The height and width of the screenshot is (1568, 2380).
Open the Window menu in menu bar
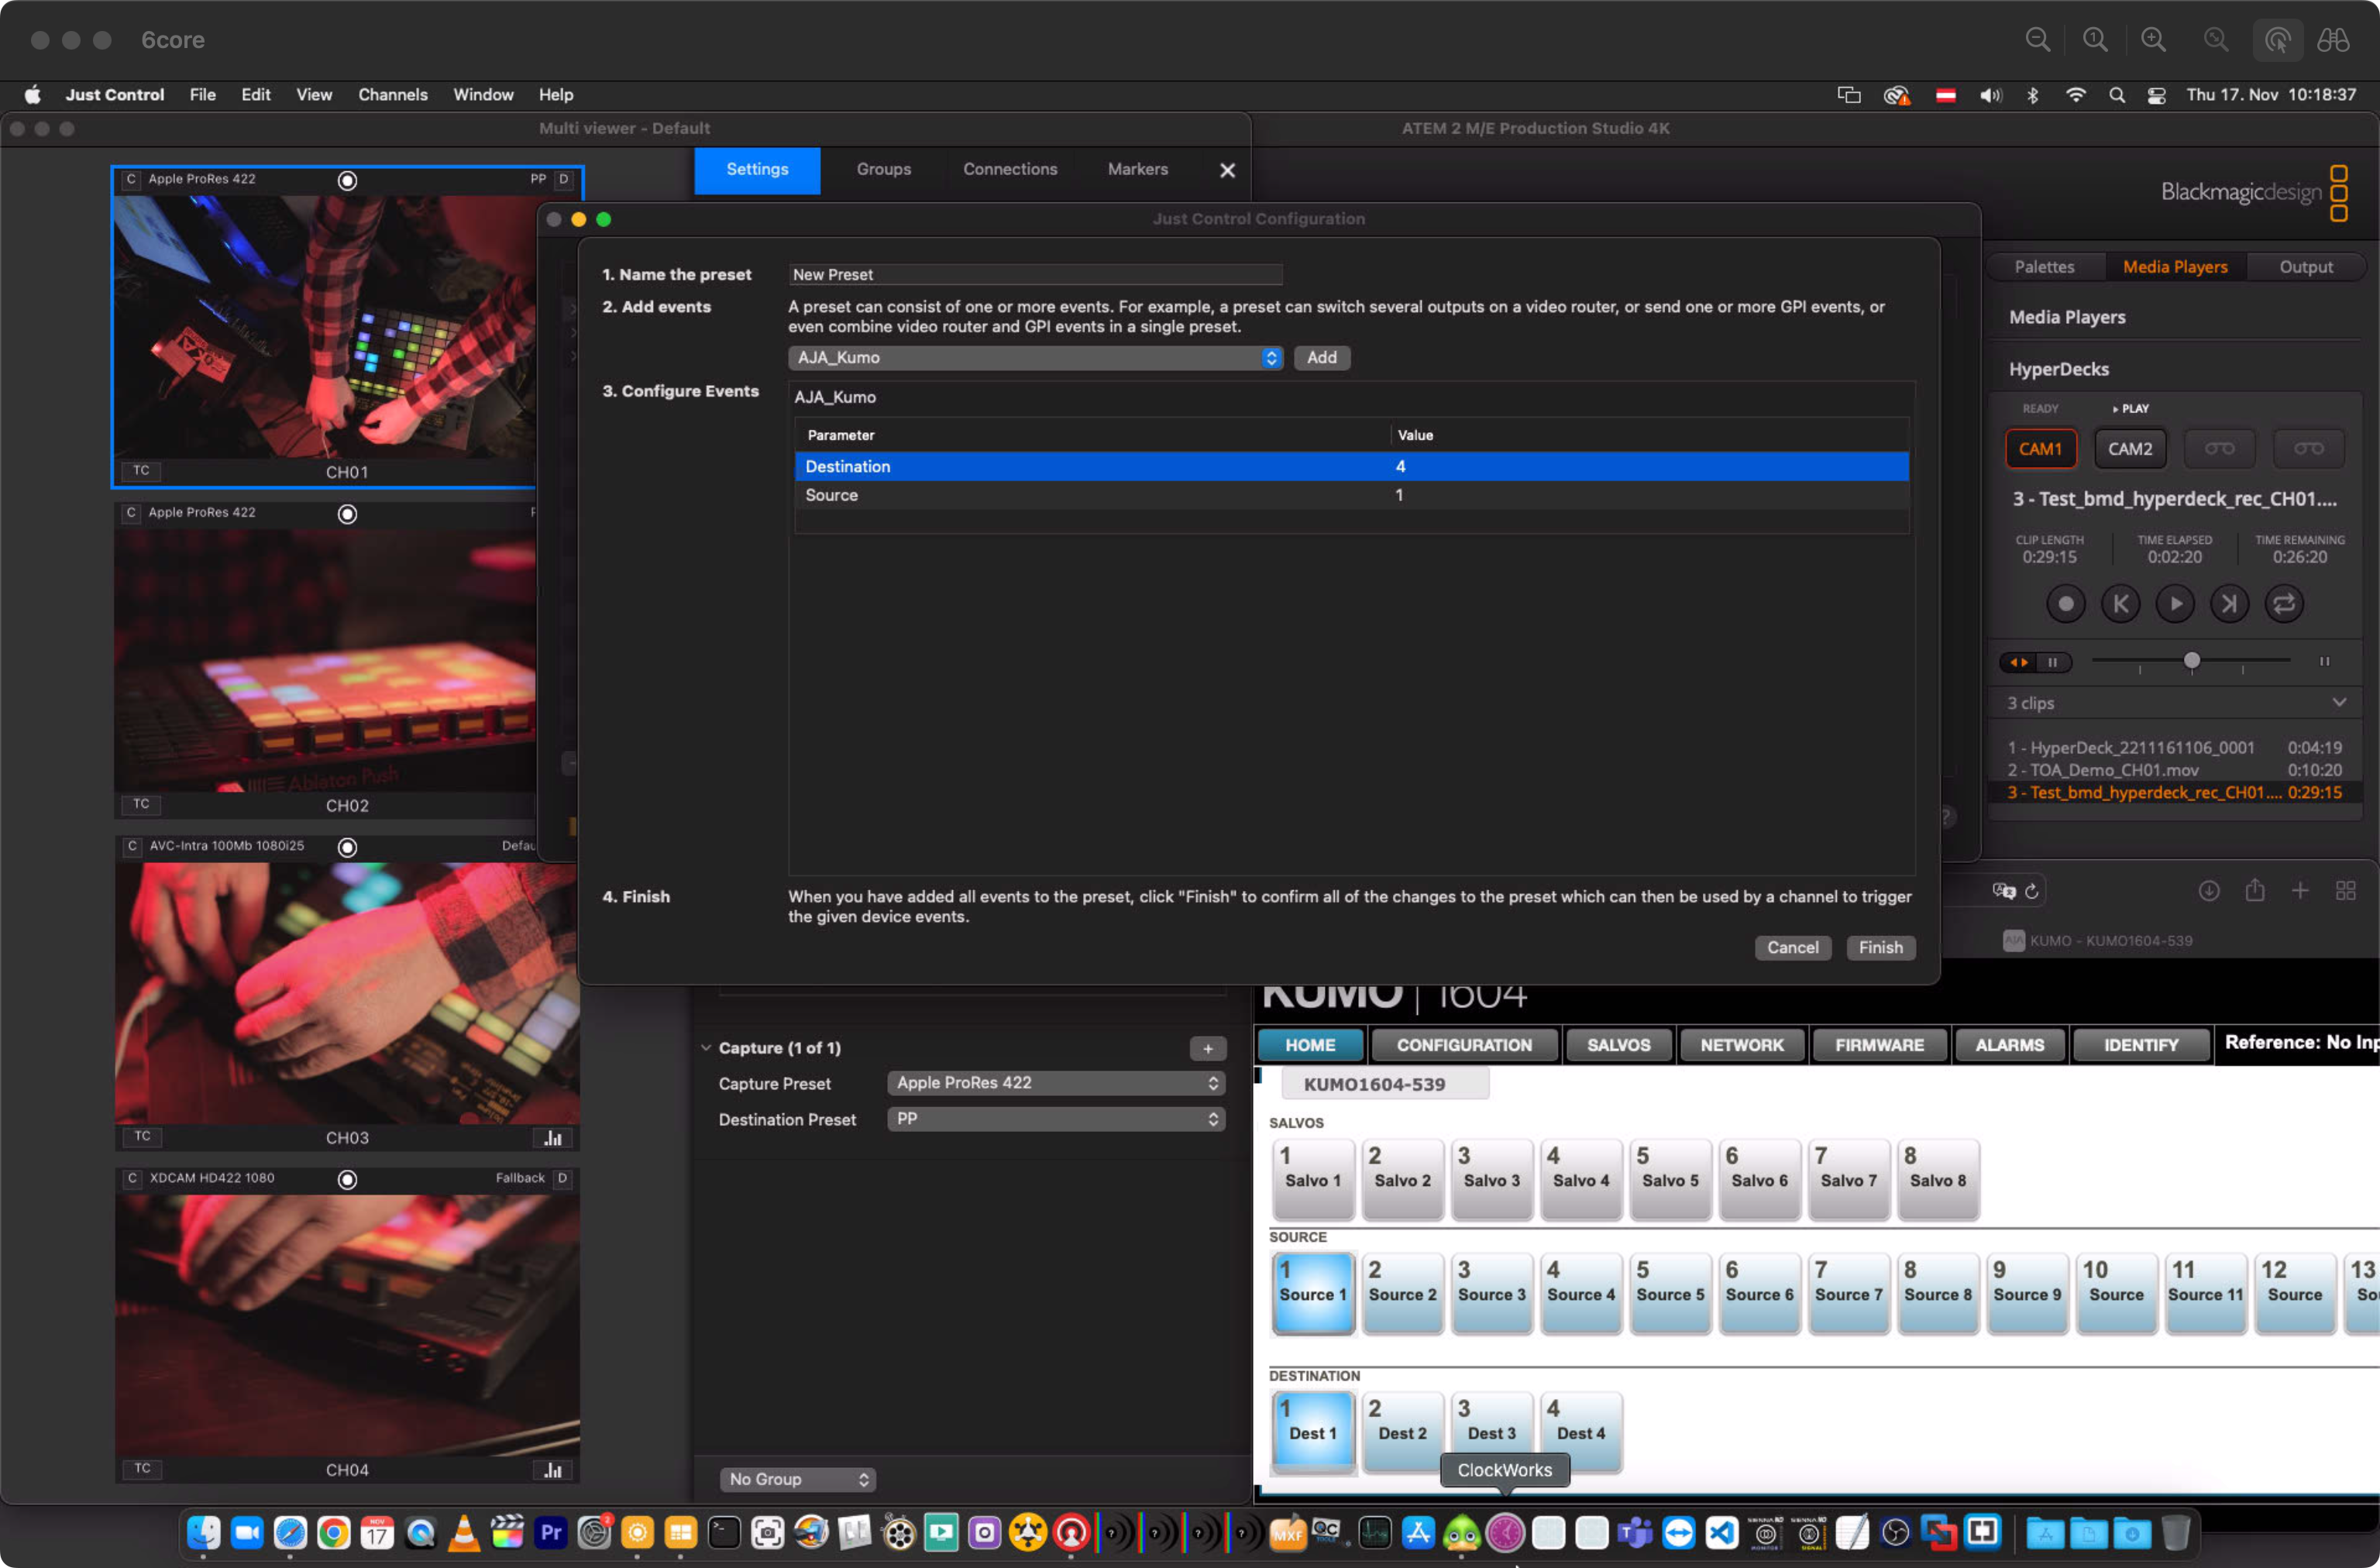tap(483, 94)
